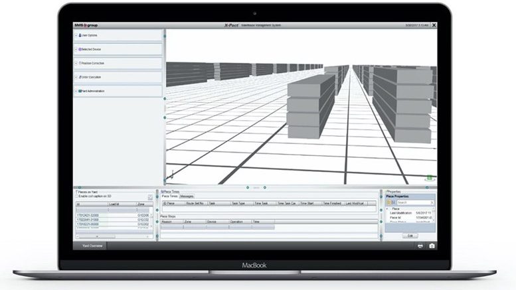Expand the Position Correction section
The width and height of the screenshot is (516, 290).
tap(76, 63)
